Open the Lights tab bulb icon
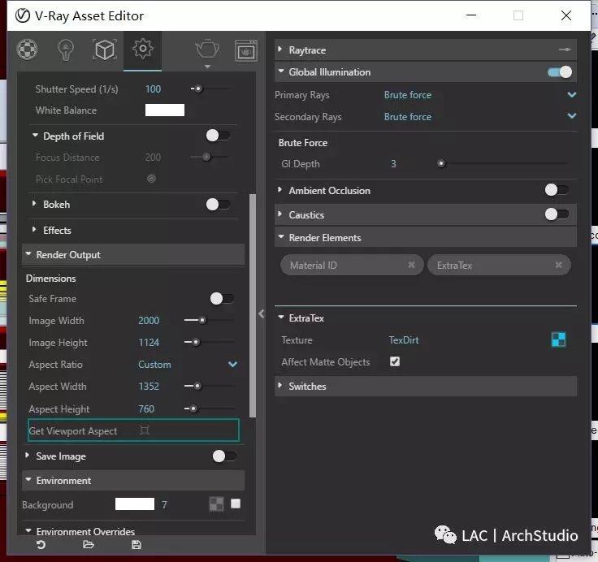The image size is (598, 562). tap(66, 50)
